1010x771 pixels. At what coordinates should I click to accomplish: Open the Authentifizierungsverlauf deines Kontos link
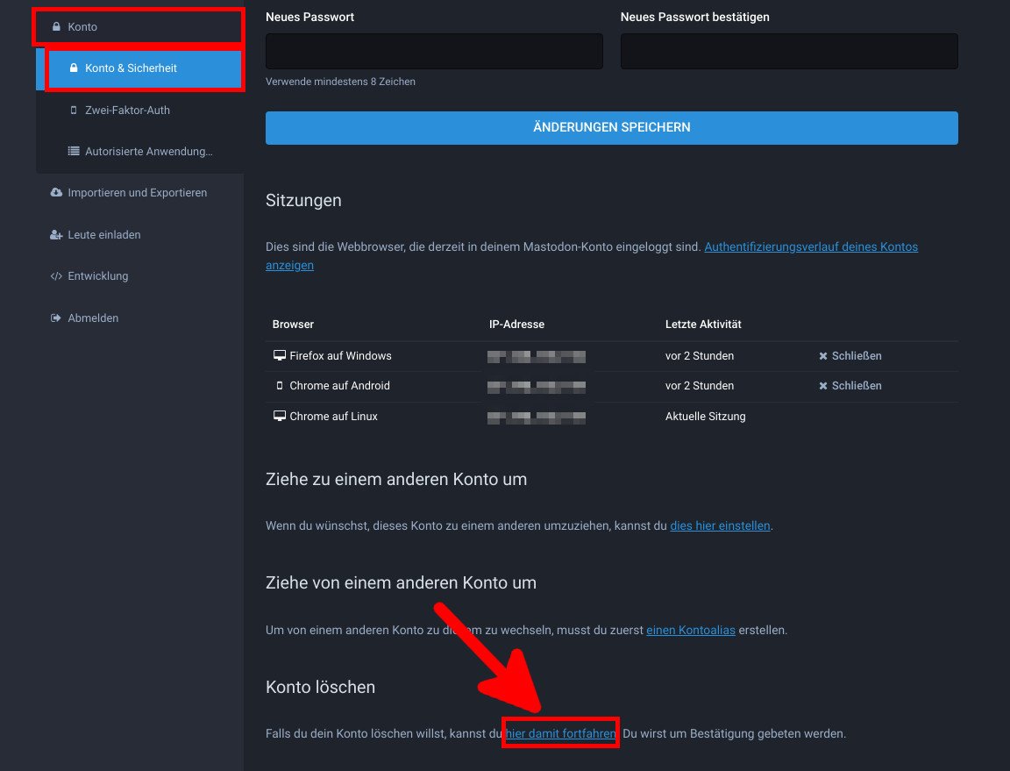810,247
